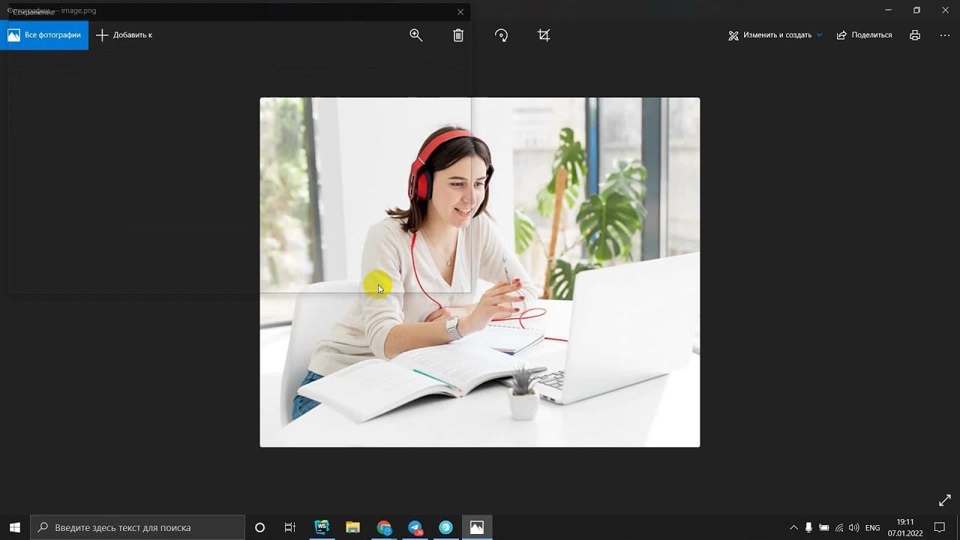Viewport: 960px width, 540px height.
Task: Click the displayed photo of woman with headphones
Action: pos(480,272)
